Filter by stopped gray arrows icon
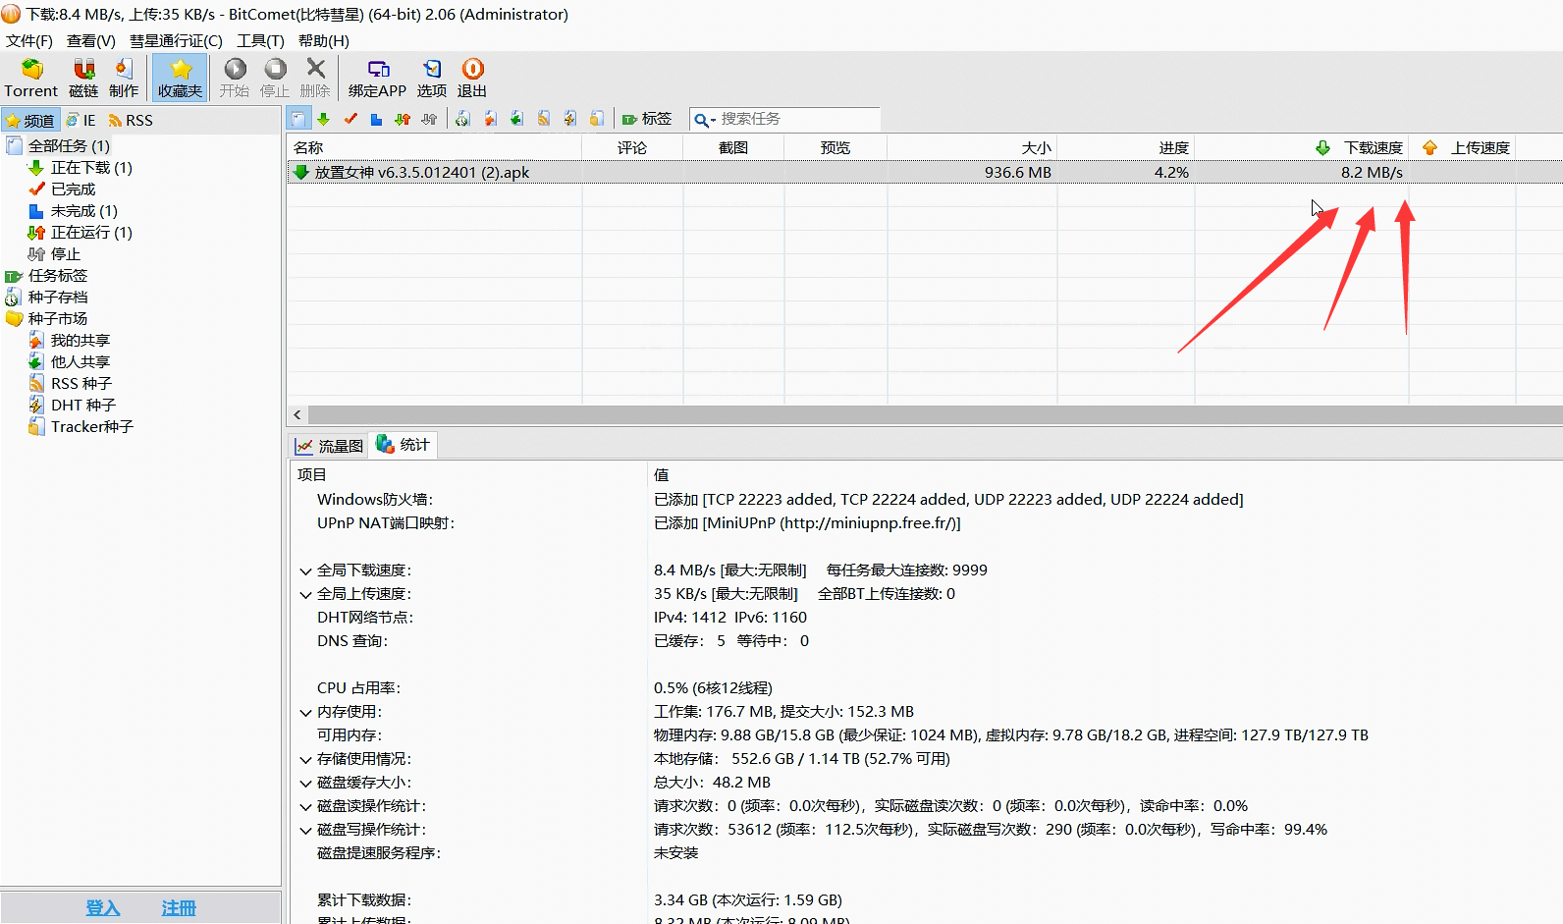This screenshot has height=924, width=1563. point(429,119)
